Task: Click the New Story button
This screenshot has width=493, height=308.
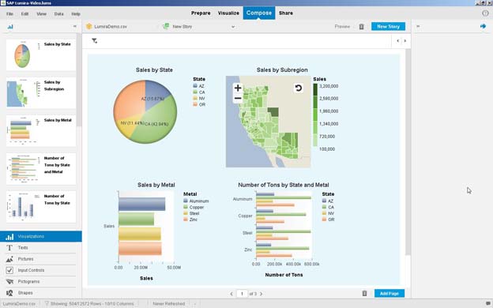Action: pyautogui.click(x=388, y=26)
